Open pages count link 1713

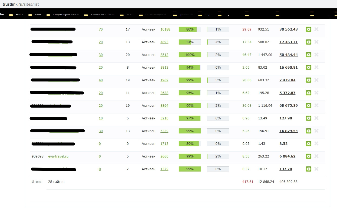pyautogui.click(x=164, y=144)
